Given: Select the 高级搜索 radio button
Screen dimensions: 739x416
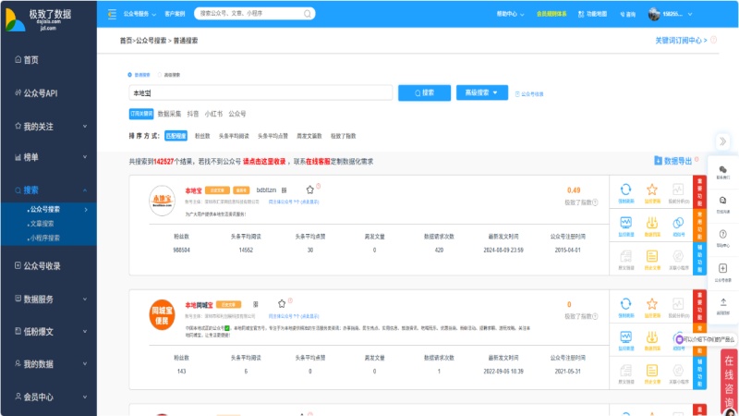Looking at the screenshot, I should click(x=159, y=75).
